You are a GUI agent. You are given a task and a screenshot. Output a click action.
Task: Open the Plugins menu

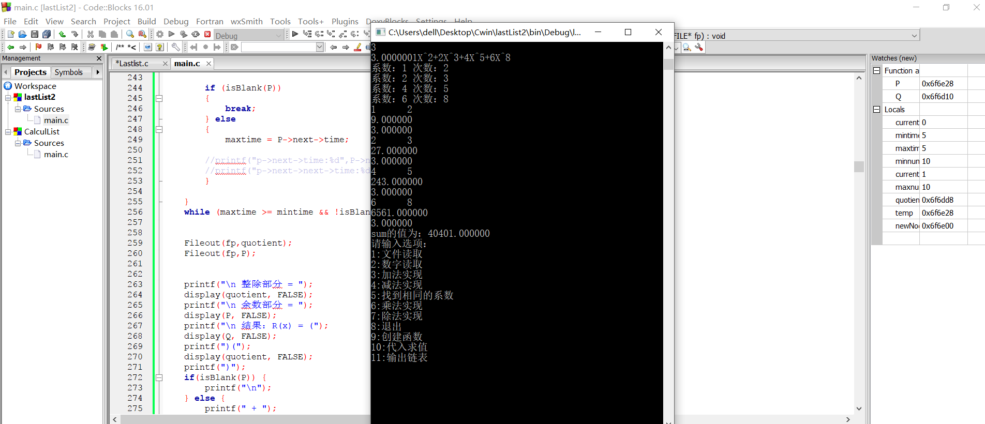click(x=345, y=21)
